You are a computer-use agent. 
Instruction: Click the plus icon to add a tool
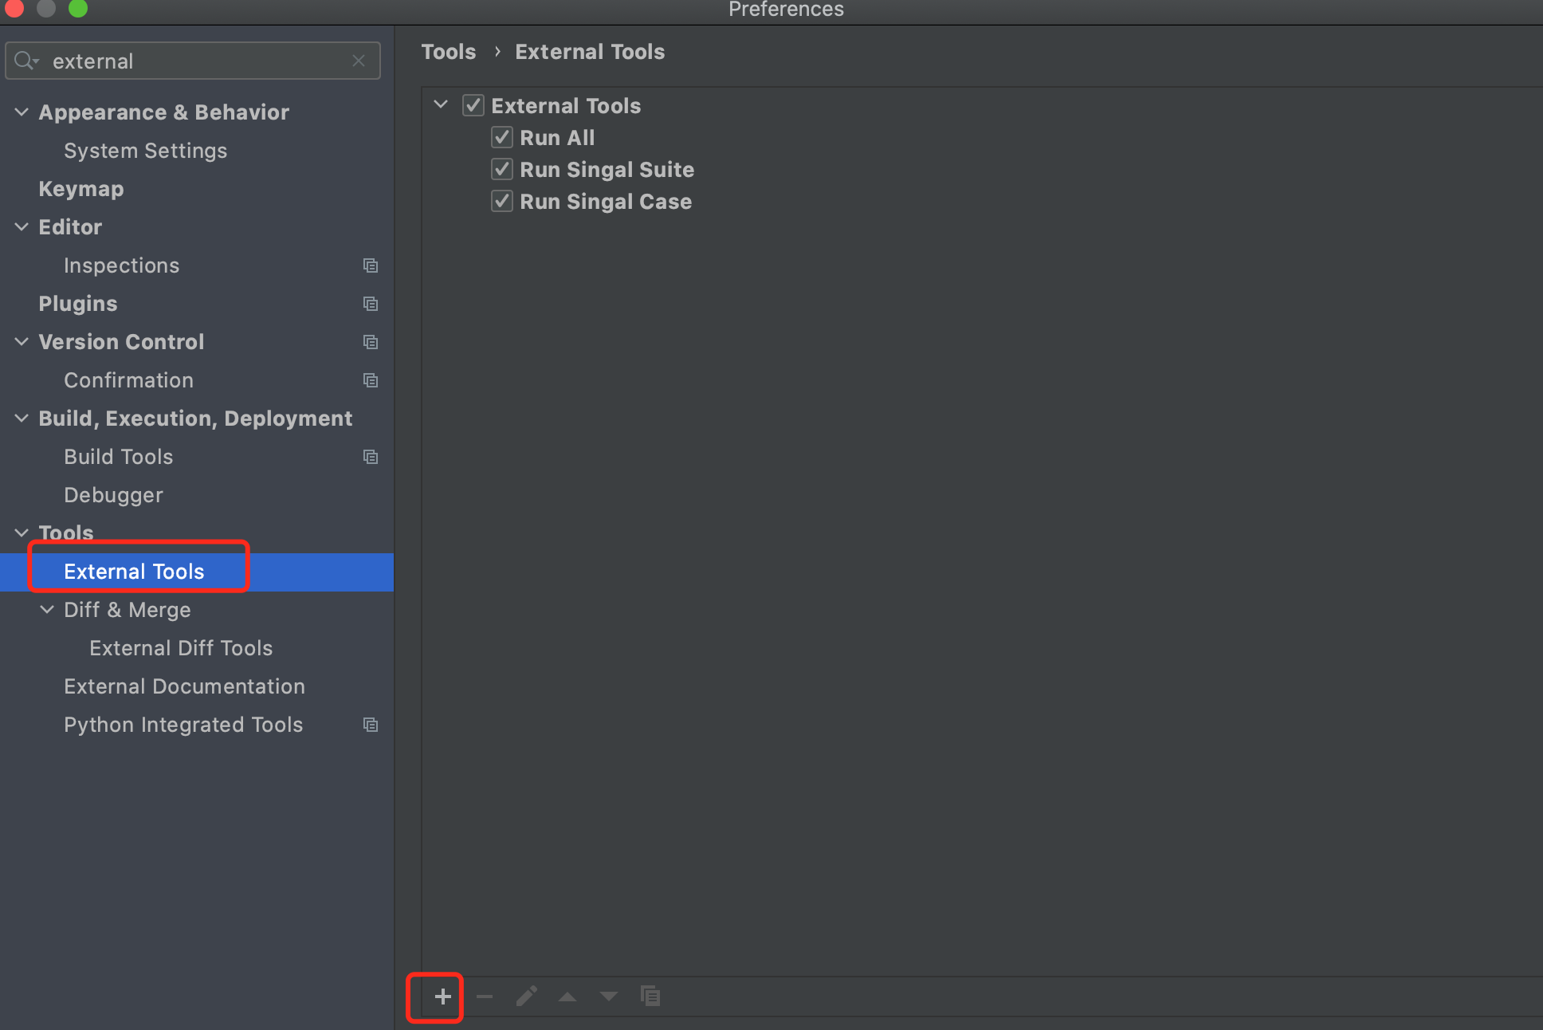click(442, 997)
